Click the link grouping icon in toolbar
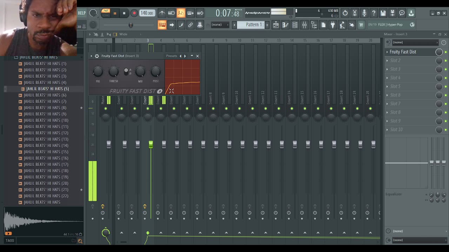 tap(190, 24)
